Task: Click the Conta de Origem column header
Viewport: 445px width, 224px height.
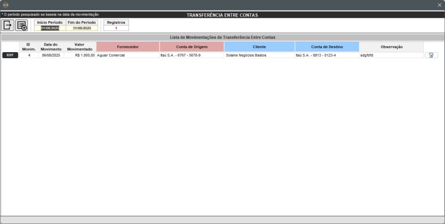Action: pyautogui.click(x=191, y=47)
